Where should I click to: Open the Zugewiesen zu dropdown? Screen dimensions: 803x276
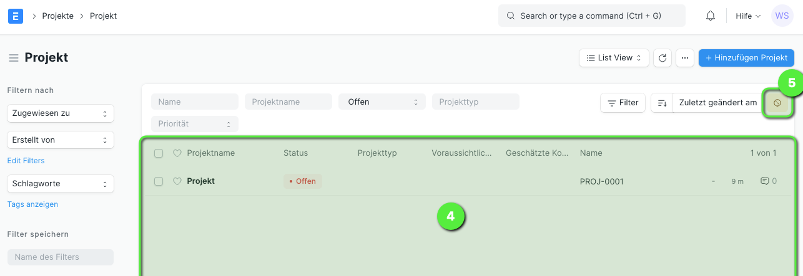coord(61,113)
